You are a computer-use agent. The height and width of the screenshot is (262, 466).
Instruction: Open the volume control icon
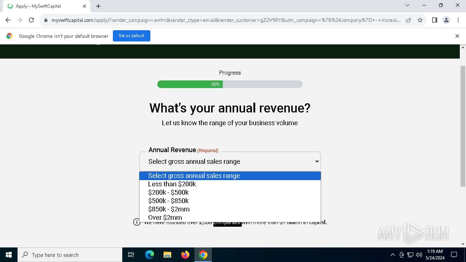[x=419, y=255]
